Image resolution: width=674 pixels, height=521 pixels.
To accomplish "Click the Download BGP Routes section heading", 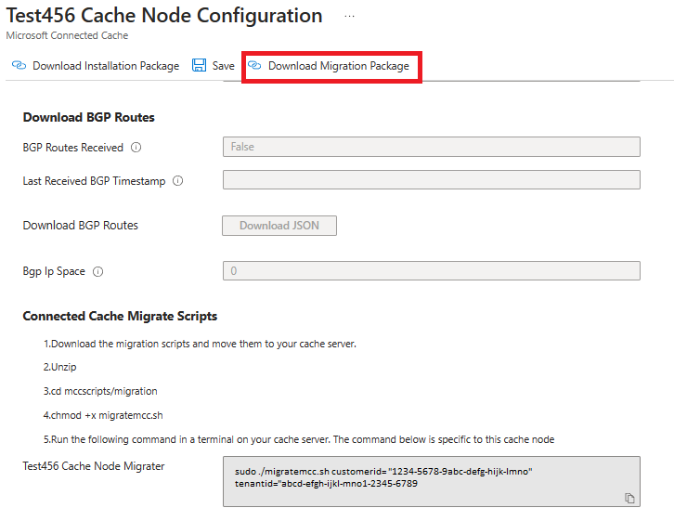I will point(88,117).
